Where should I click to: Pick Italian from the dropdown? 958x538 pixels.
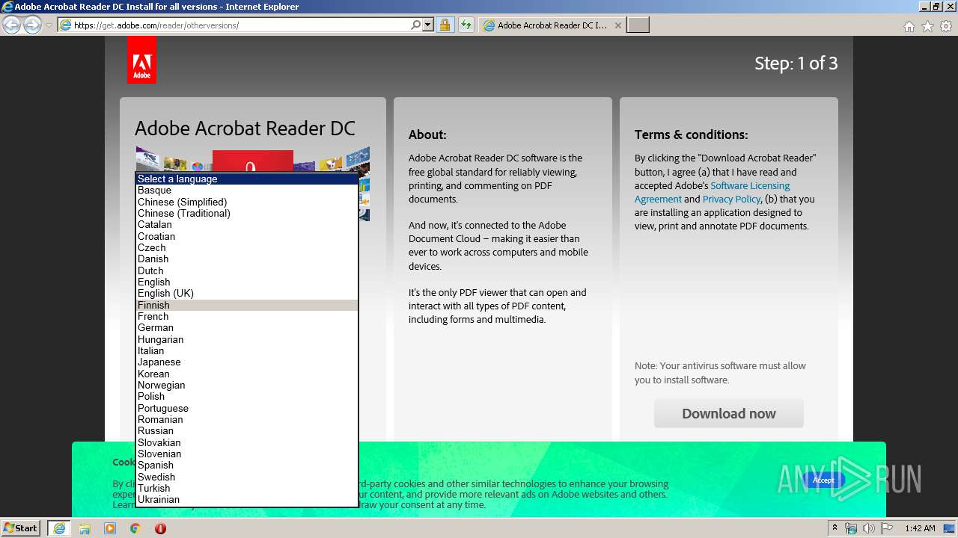[x=247, y=350]
